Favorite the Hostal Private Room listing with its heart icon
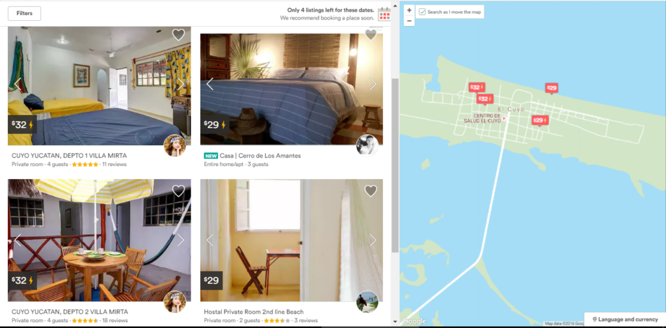666x328 pixels. click(371, 191)
